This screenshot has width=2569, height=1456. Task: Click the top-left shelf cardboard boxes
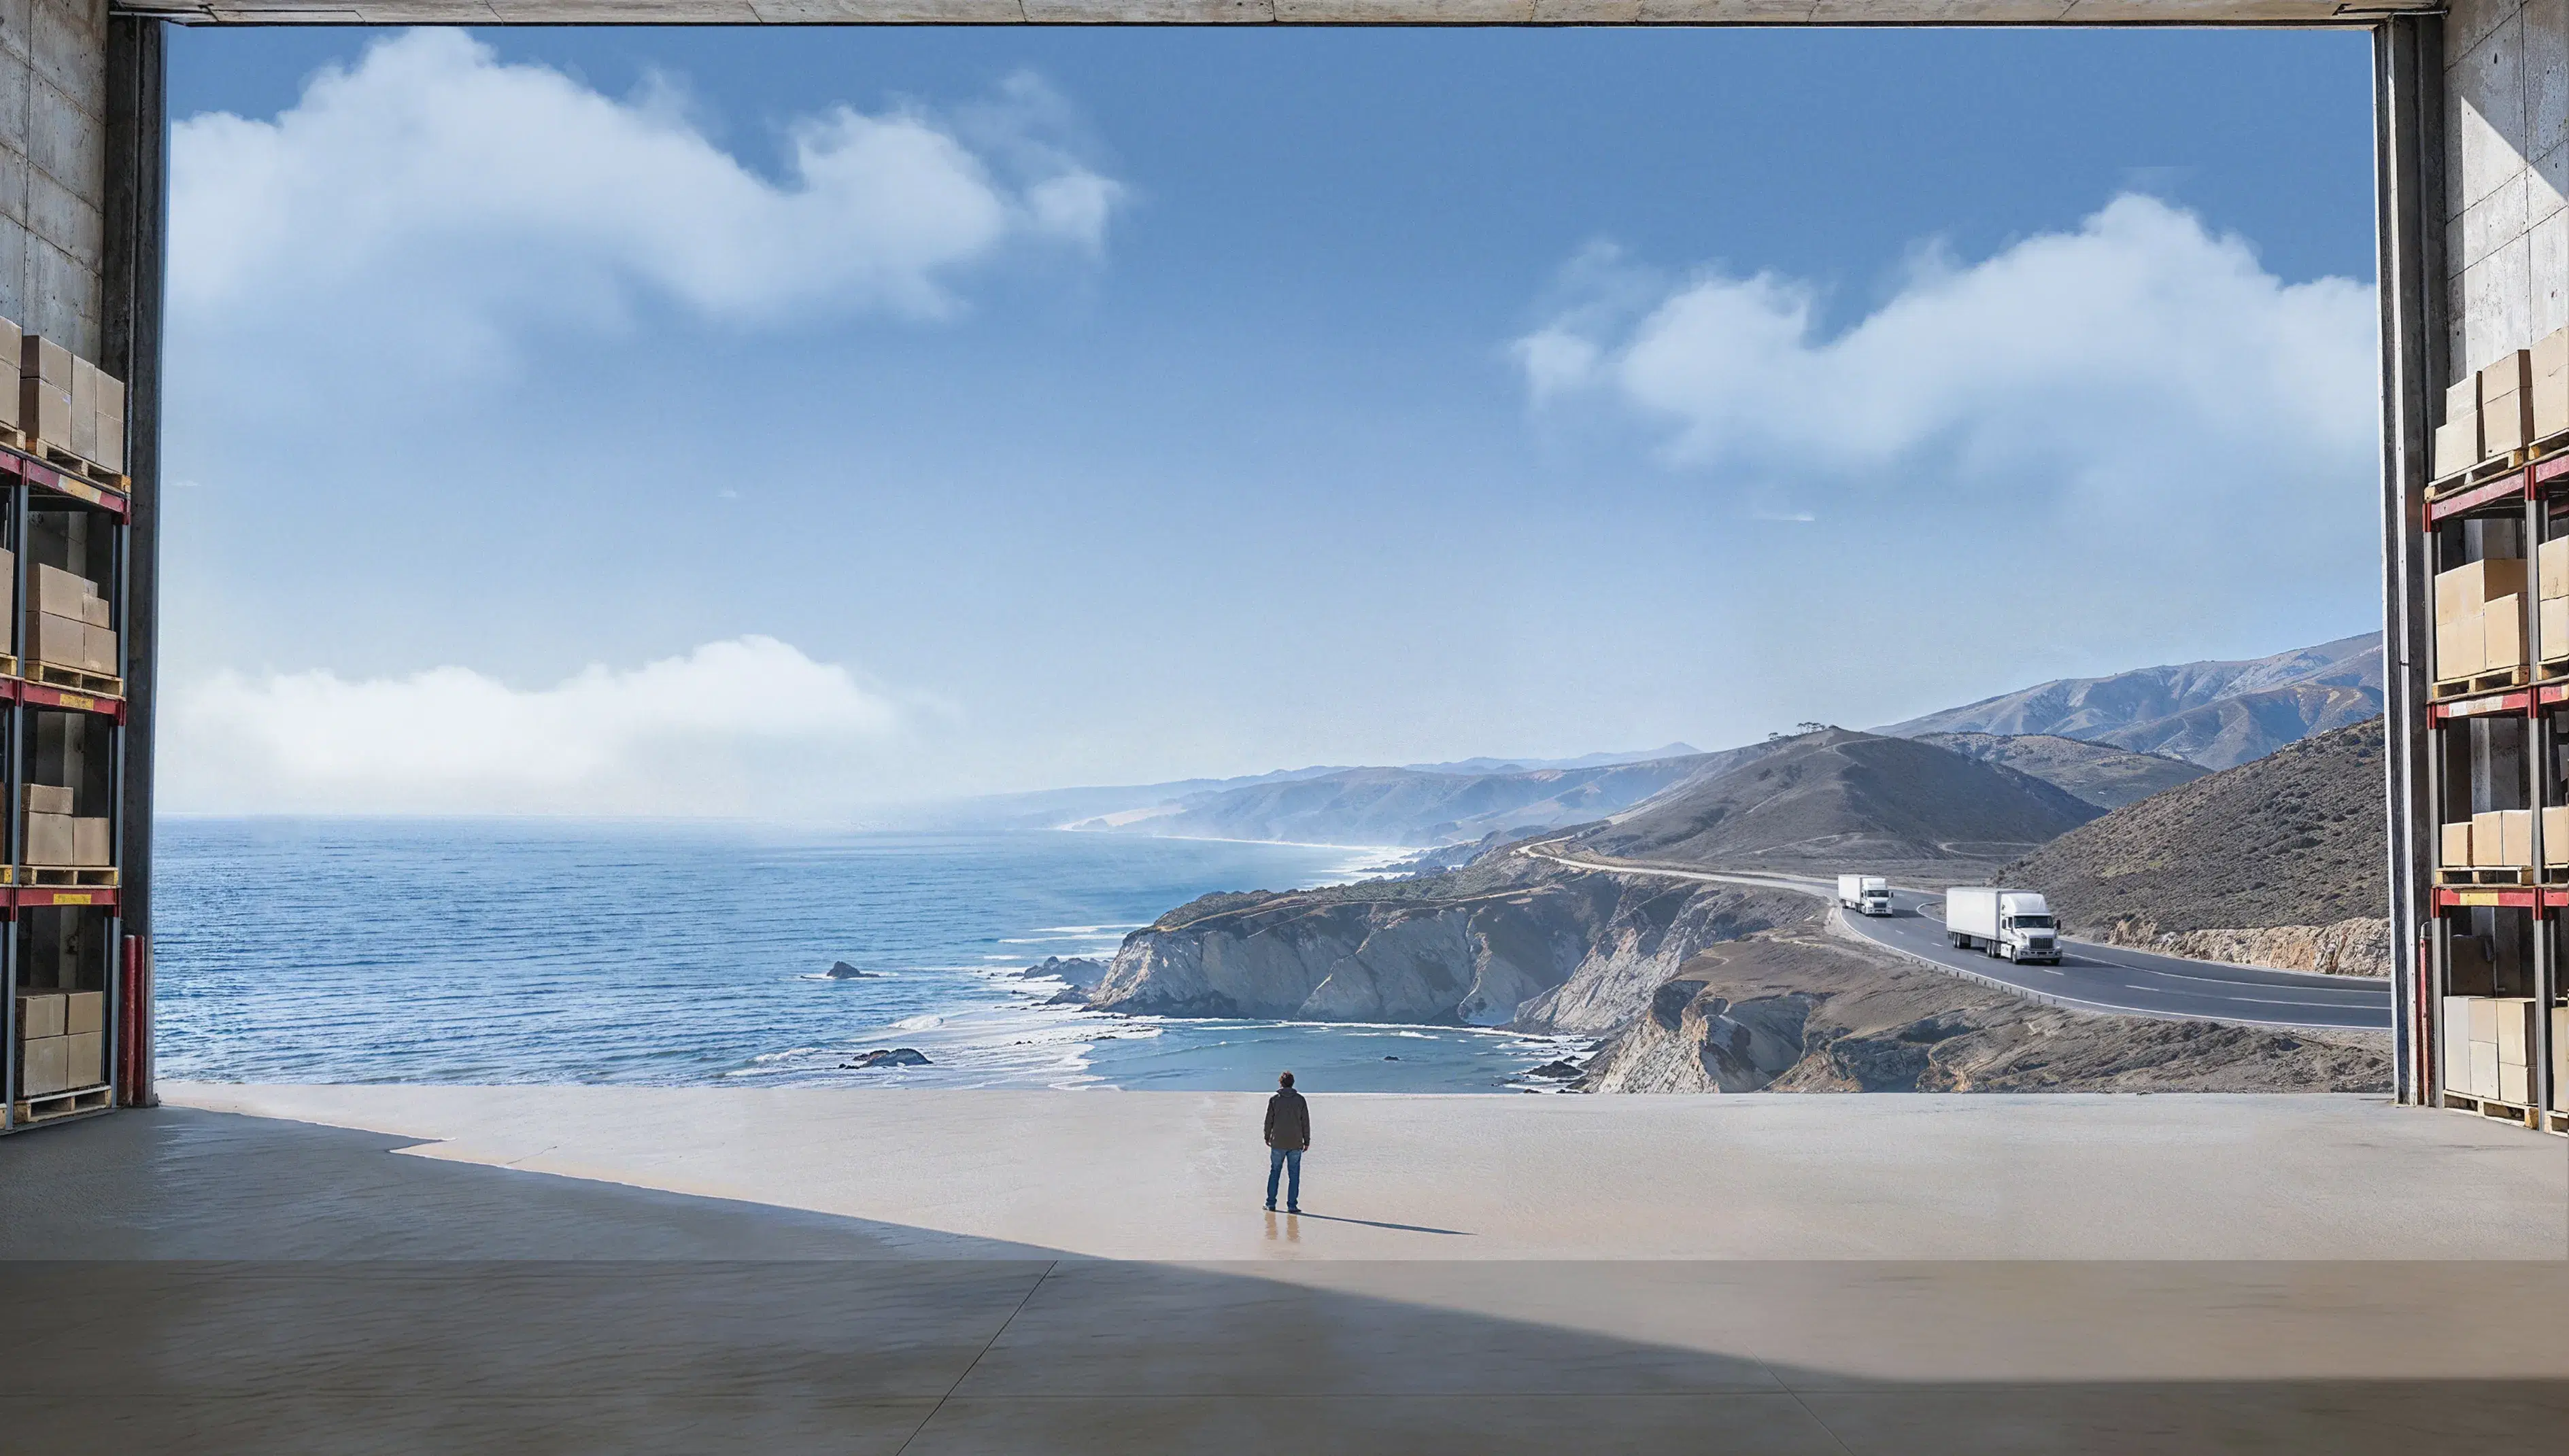[x=70, y=400]
